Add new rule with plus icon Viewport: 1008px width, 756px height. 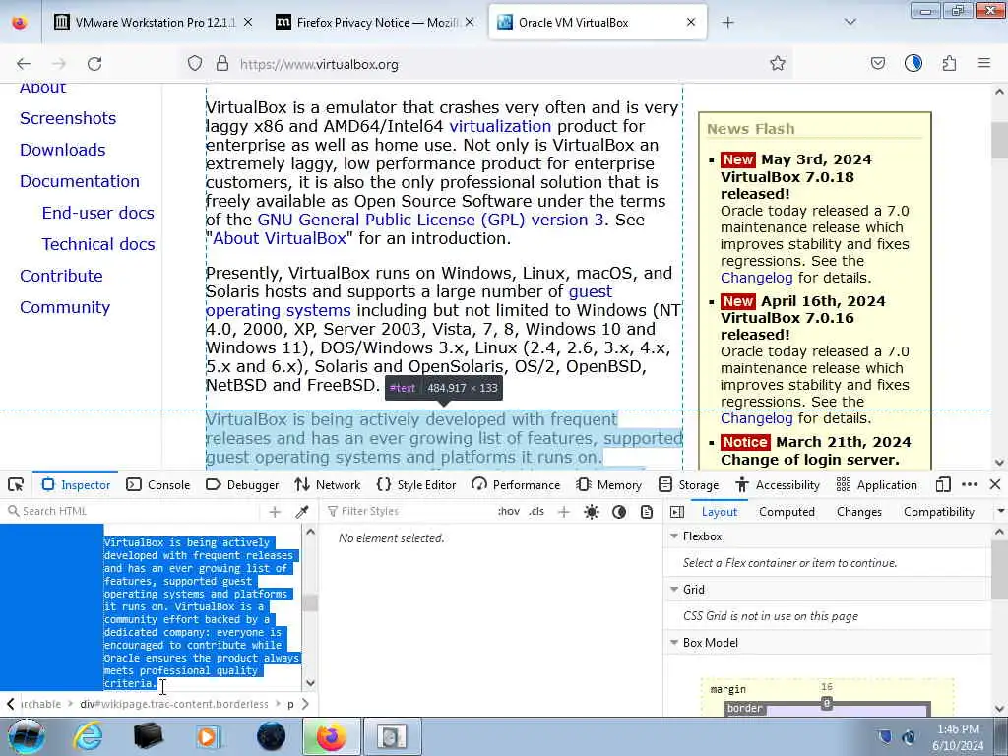564,512
